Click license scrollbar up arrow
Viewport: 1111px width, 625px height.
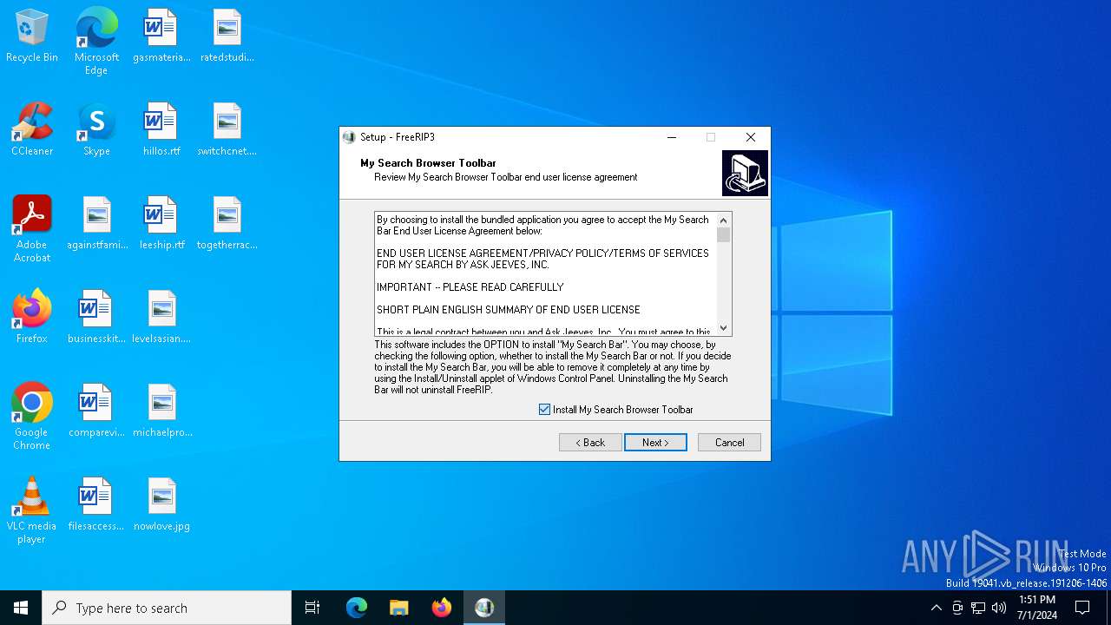click(x=724, y=220)
